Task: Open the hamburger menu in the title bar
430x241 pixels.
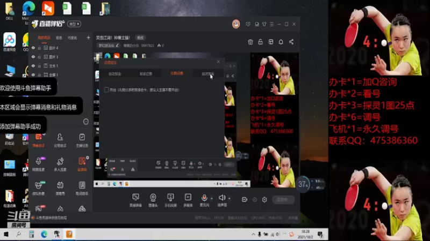Action: click(271, 24)
